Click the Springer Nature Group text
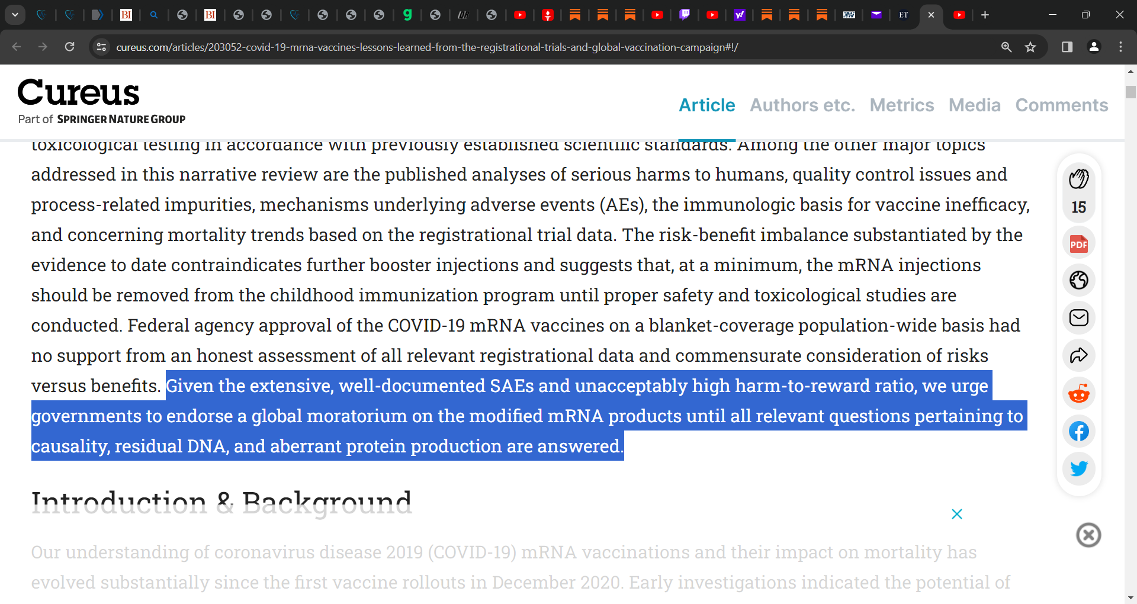The image size is (1137, 604). click(121, 119)
